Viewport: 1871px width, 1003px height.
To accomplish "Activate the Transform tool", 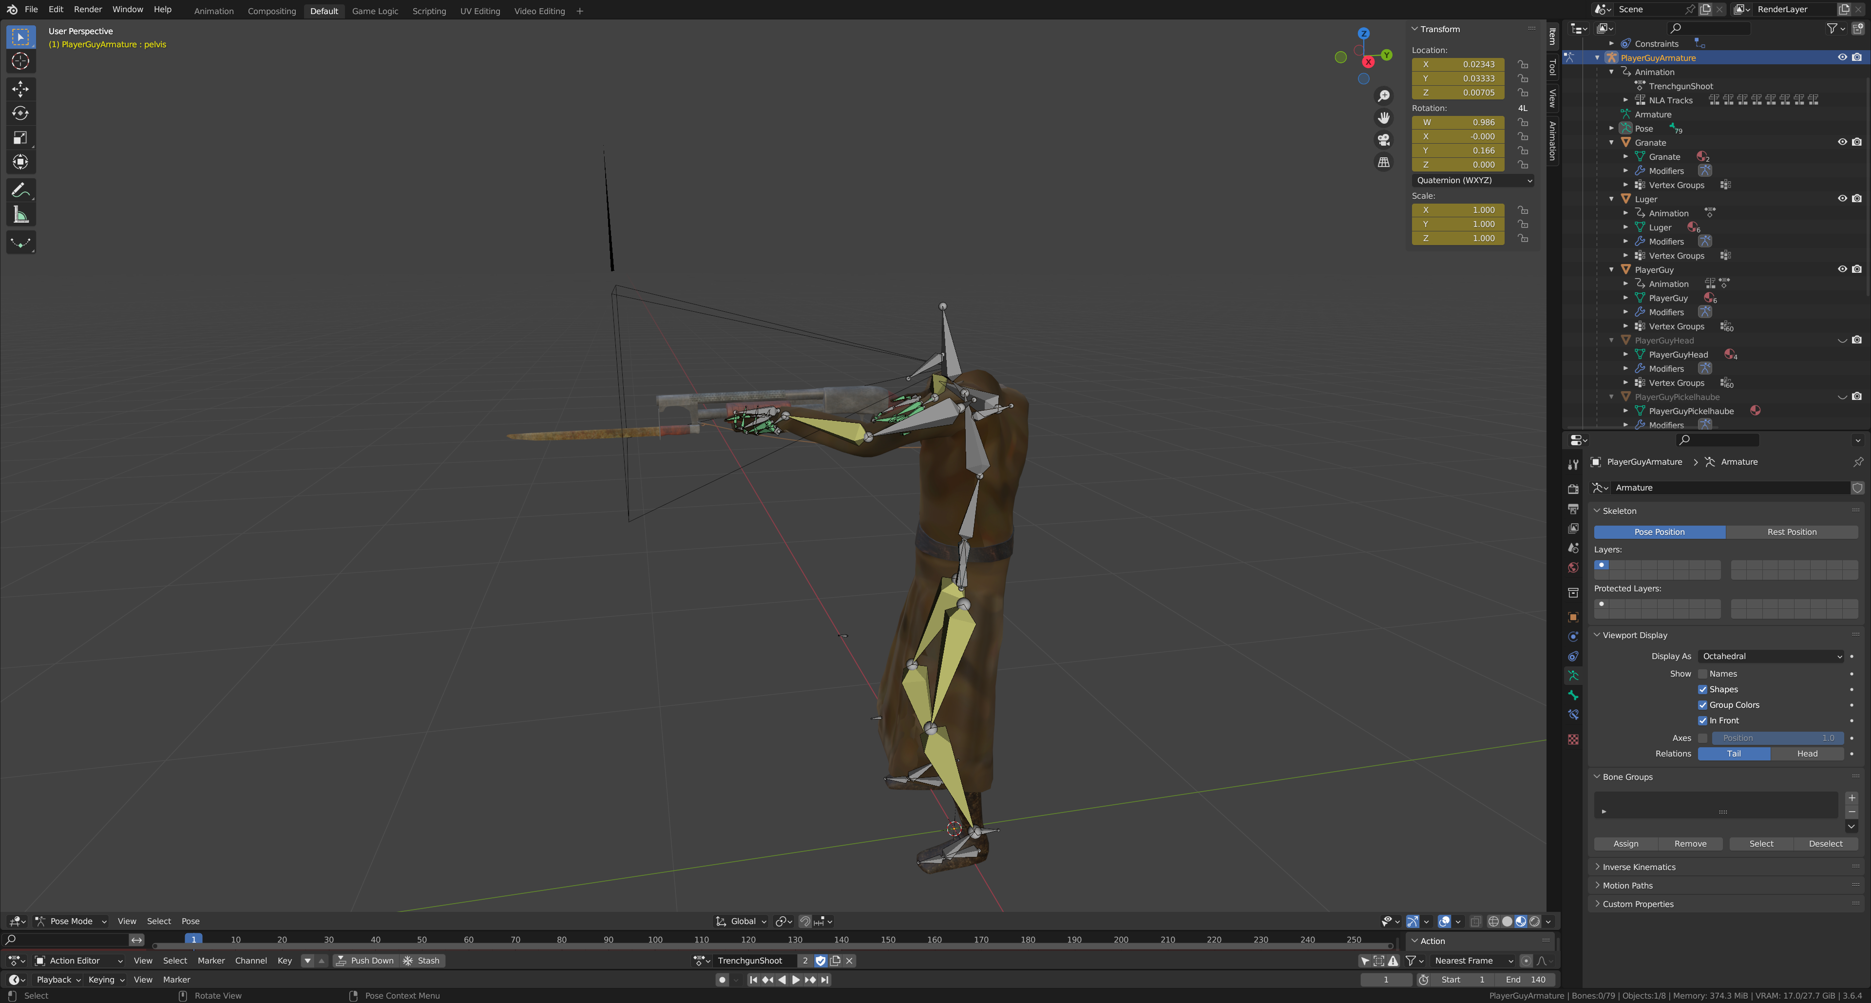I will click(x=20, y=162).
